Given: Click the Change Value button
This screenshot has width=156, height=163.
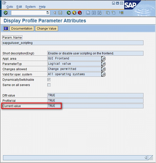Looking at the screenshot, I should 46,28.
